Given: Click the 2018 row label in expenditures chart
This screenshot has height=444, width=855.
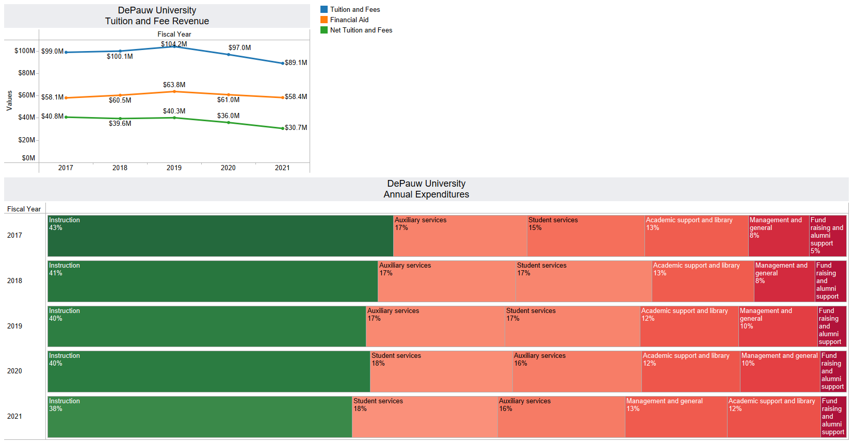Looking at the screenshot, I should click(x=14, y=281).
